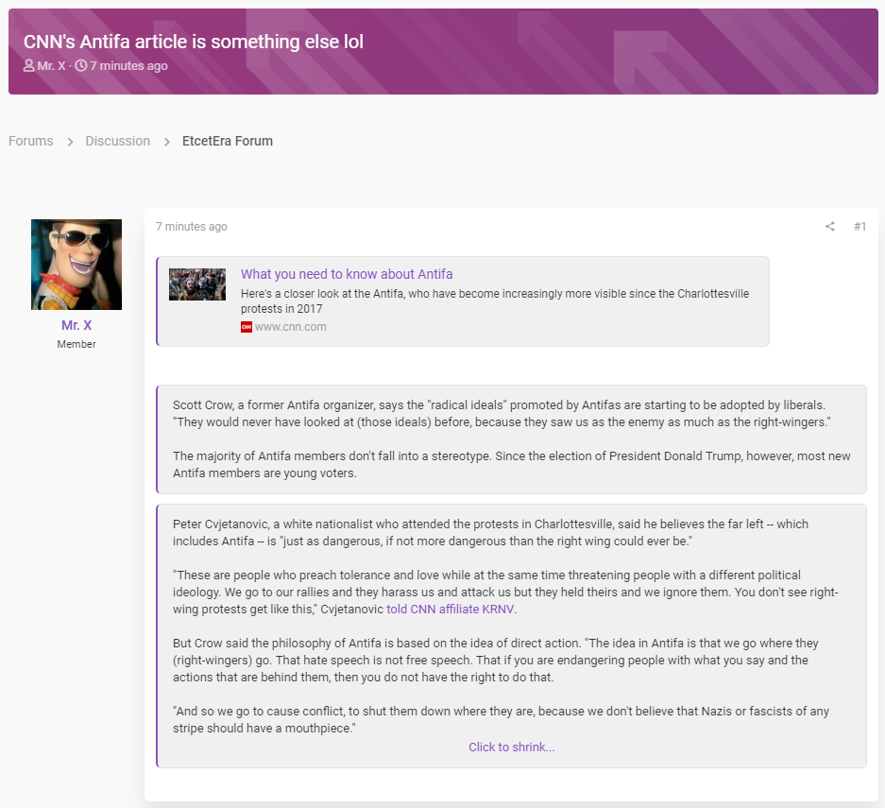Click the clock icon in thread header
Image resolution: width=885 pixels, height=808 pixels.
tap(81, 65)
